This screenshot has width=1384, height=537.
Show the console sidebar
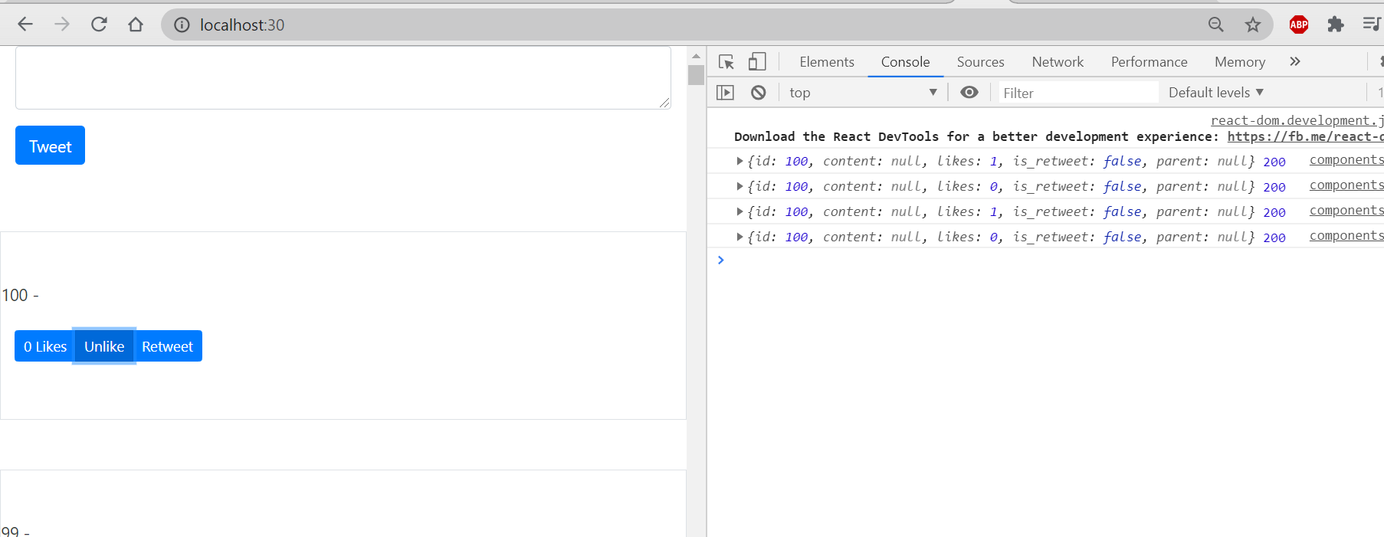725,93
